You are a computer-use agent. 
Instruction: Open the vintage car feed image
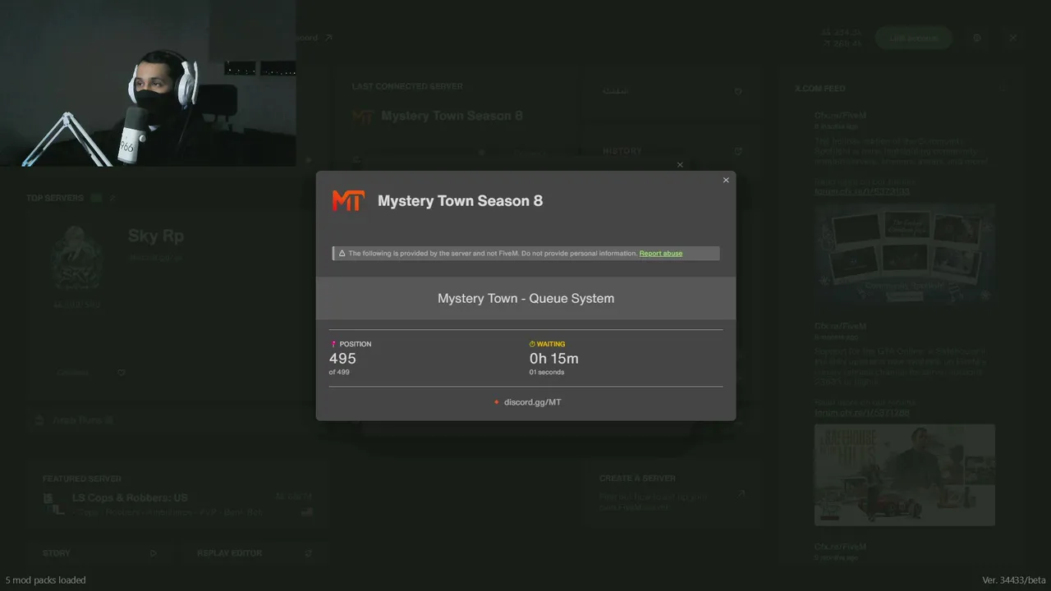point(905,474)
